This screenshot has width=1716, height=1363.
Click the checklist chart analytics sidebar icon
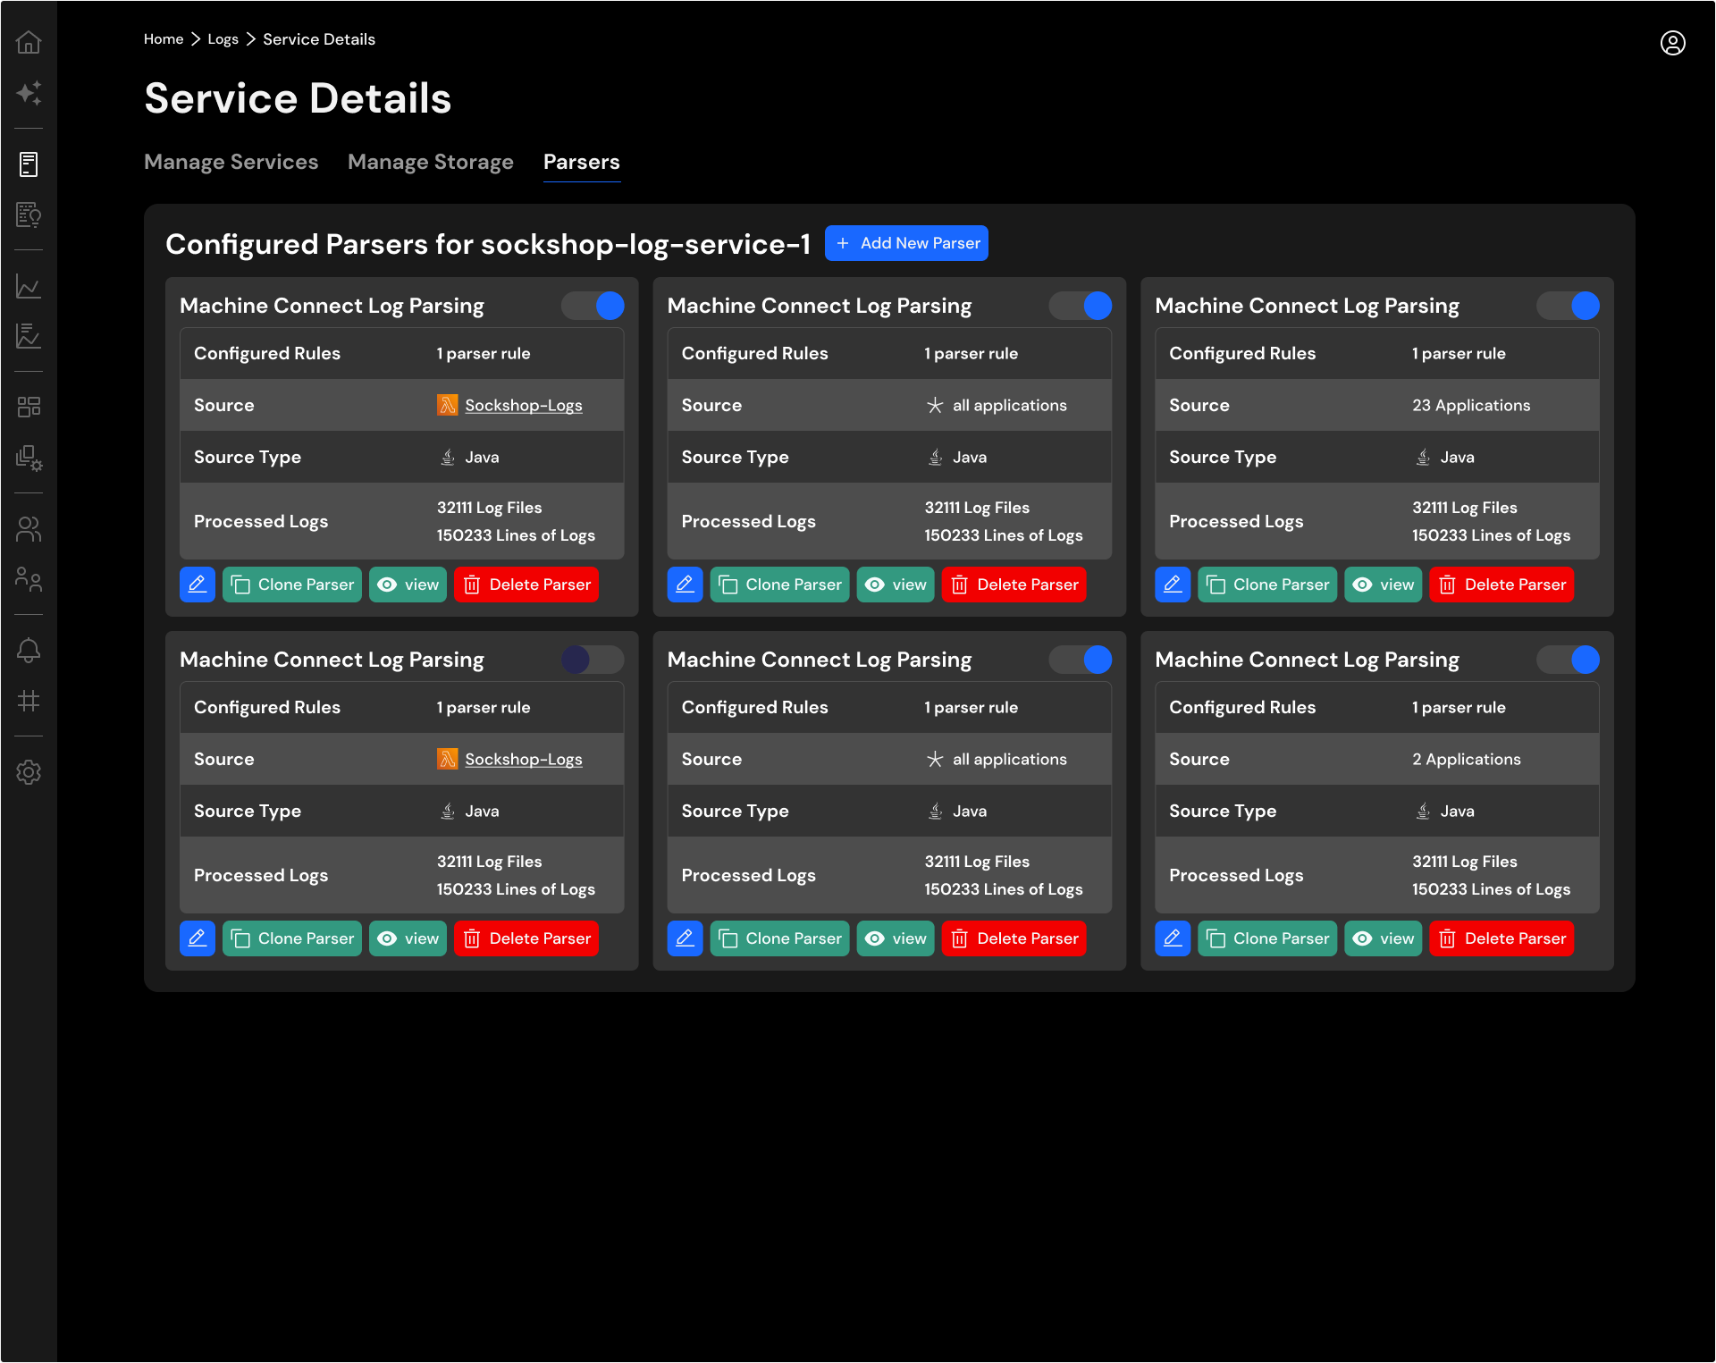tap(29, 336)
